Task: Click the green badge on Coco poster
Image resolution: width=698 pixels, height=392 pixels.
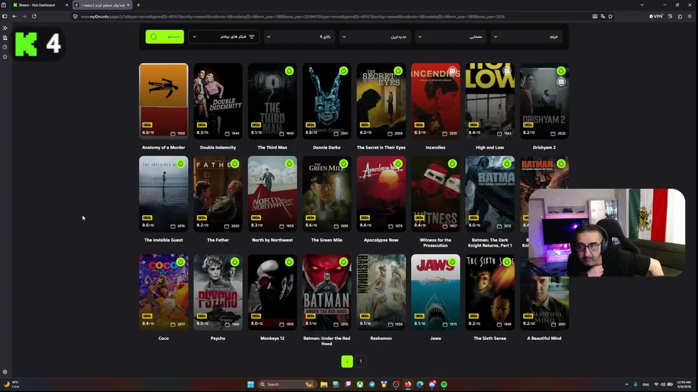Action: [180, 262]
